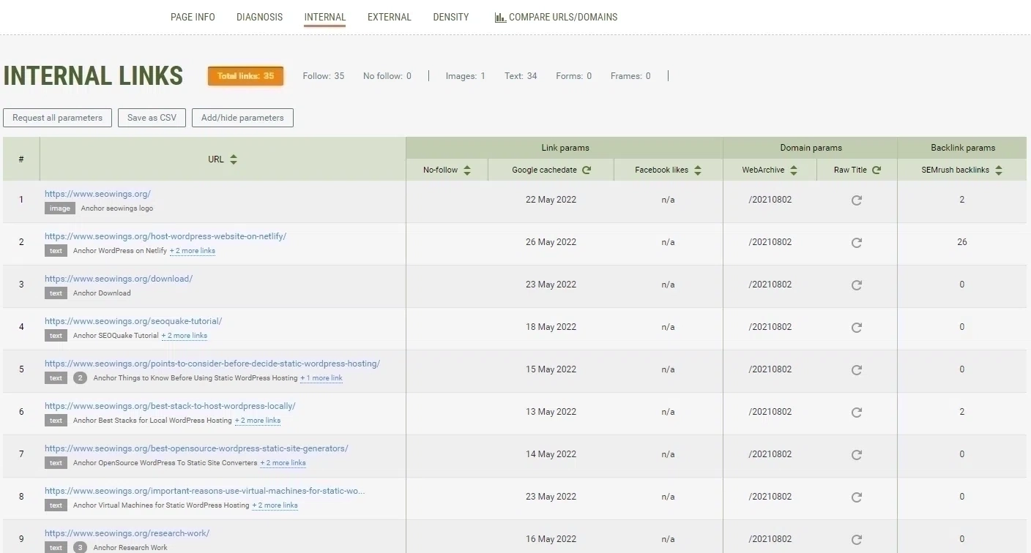
Task: Refresh the Google cachedate column data
Action: click(x=586, y=169)
